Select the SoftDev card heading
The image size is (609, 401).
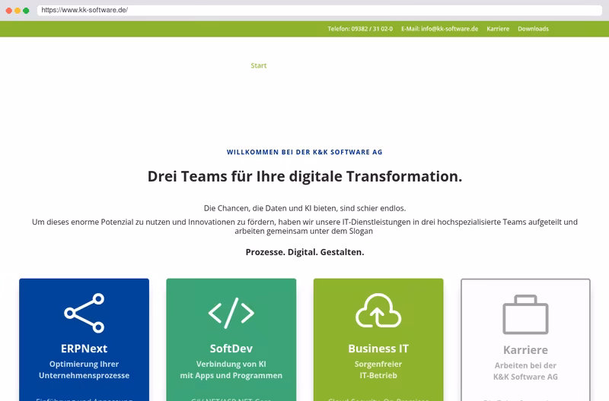coord(231,349)
